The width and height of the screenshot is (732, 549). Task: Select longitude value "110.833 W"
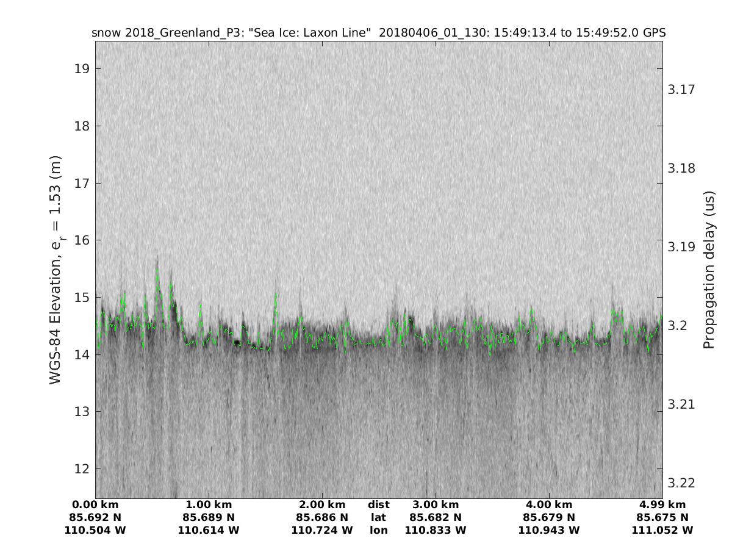coord(436,531)
